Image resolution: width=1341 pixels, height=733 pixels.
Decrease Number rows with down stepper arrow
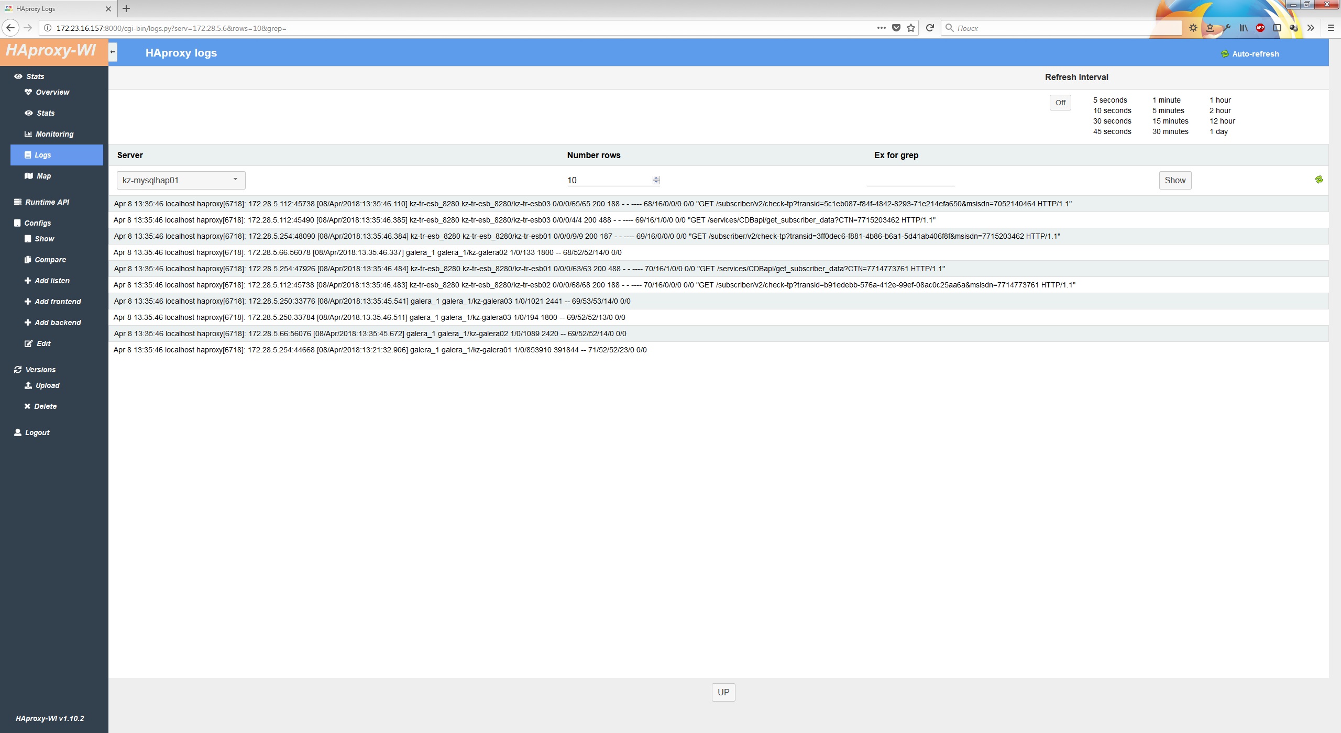pos(656,182)
